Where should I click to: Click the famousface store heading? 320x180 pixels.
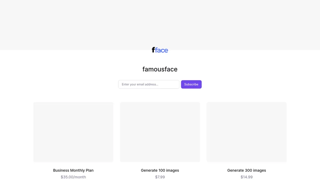pos(160,69)
